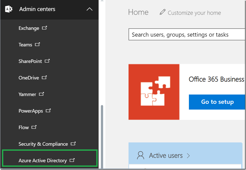Open the Exchange admin center

tap(29, 28)
